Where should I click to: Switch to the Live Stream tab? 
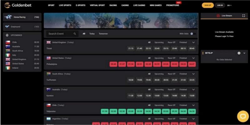click(x=224, y=16)
